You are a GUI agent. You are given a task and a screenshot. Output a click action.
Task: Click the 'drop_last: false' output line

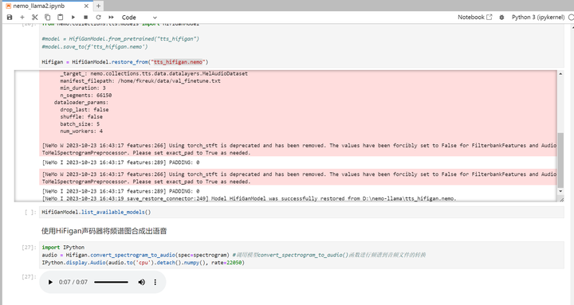coord(85,109)
